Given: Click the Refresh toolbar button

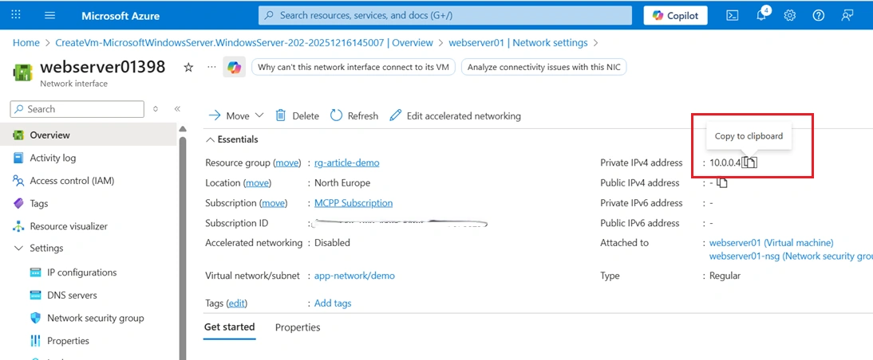Looking at the screenshot, I should pyautogui.click(x=354, y=115).
